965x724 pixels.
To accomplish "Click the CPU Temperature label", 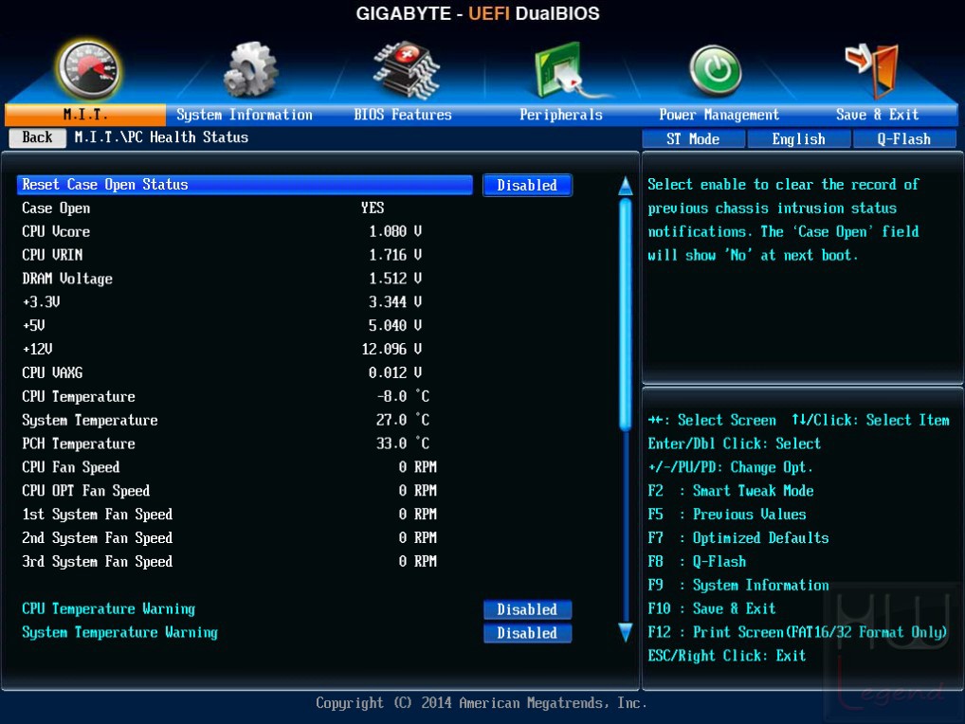I will (79, 397).
